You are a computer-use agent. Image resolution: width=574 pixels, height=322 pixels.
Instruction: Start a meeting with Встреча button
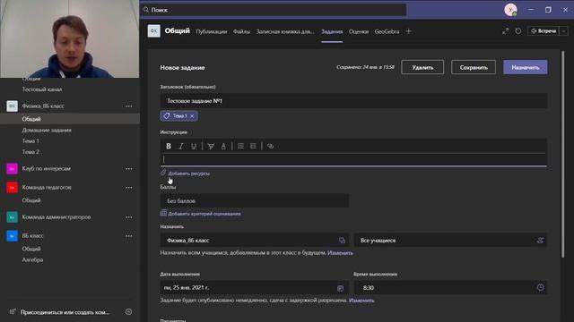(x=544, y=31)
